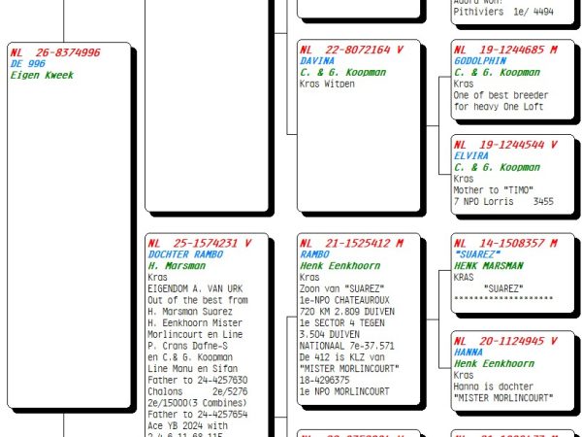
Task: Click breeder H. Marsman under DOCHTER RAMBO
Action: coord(177,266)
